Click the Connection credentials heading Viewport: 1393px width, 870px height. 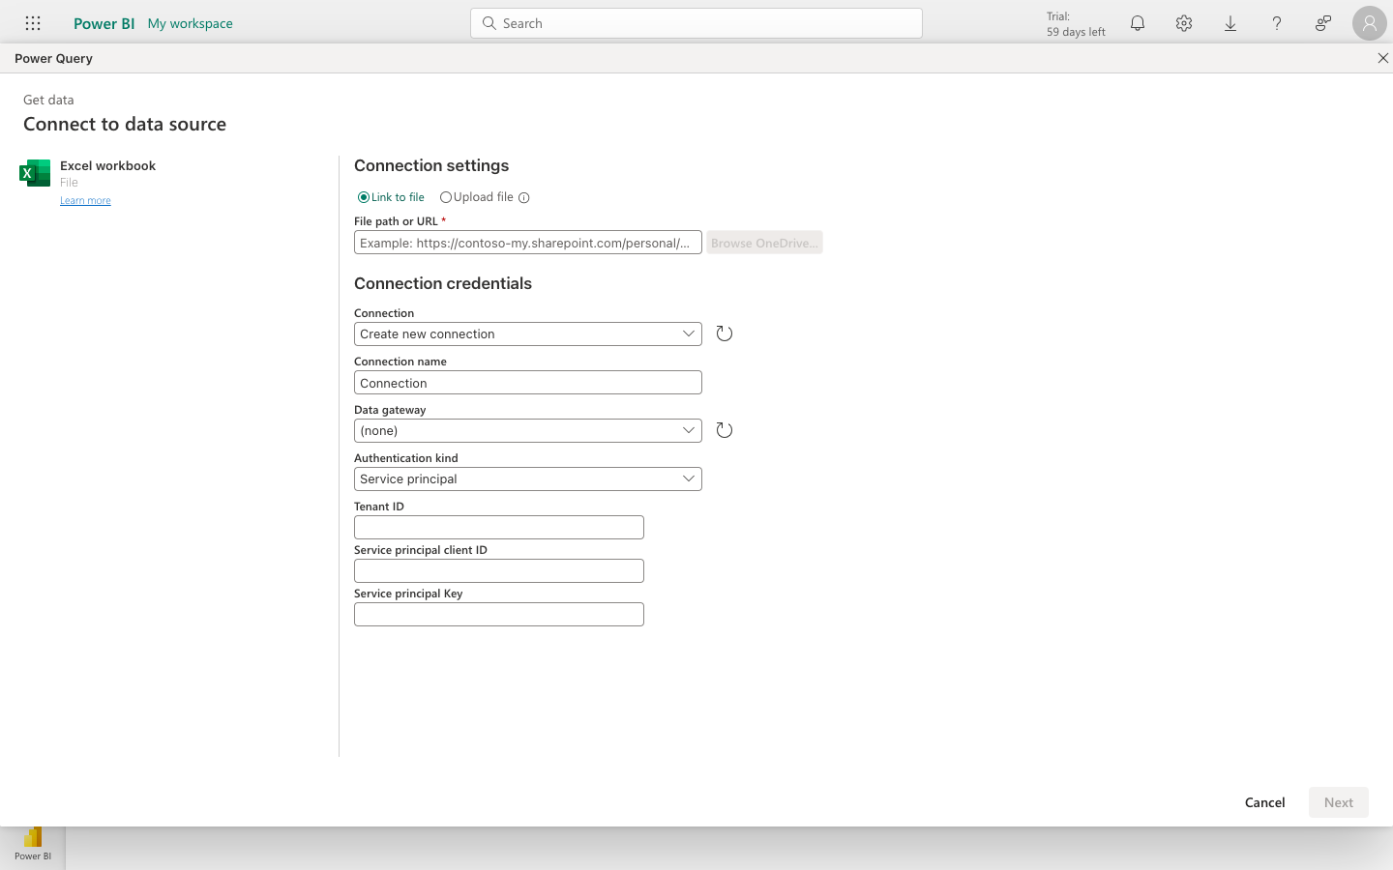(x=443, y=283)
